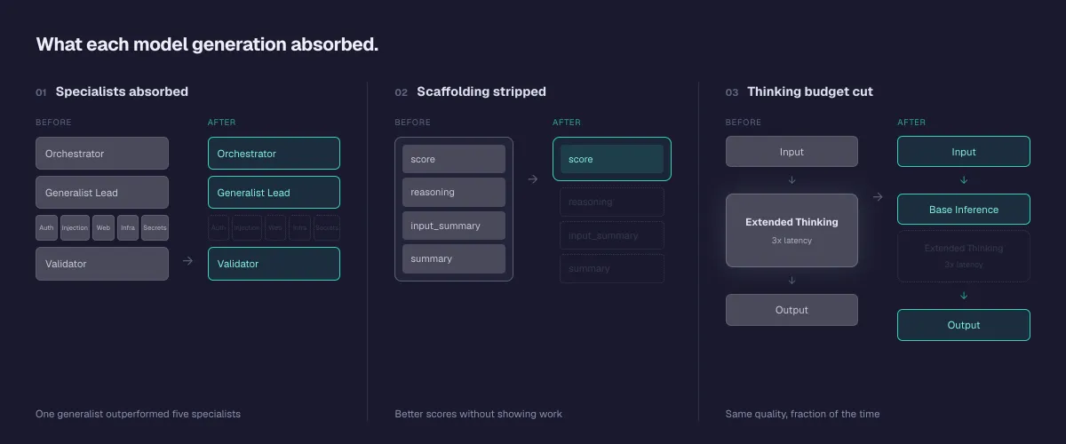1066x444 pixels.
Task: Click the '02' section number
Action: 402,92
